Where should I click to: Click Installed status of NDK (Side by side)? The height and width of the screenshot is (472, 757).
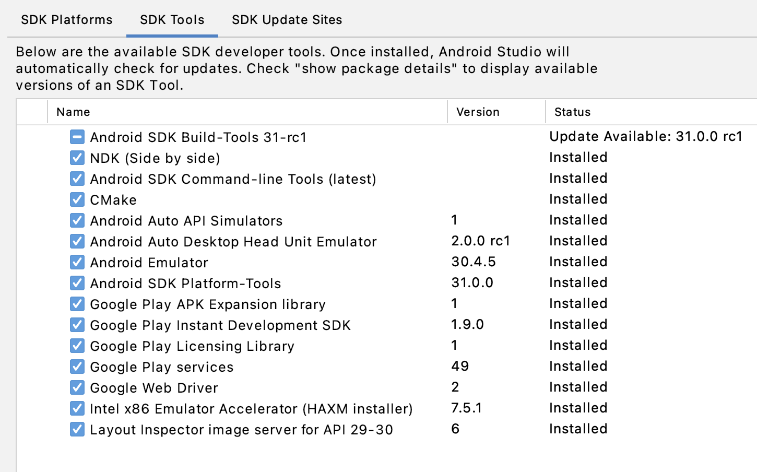pyautogui.click(x=578, y=157)
